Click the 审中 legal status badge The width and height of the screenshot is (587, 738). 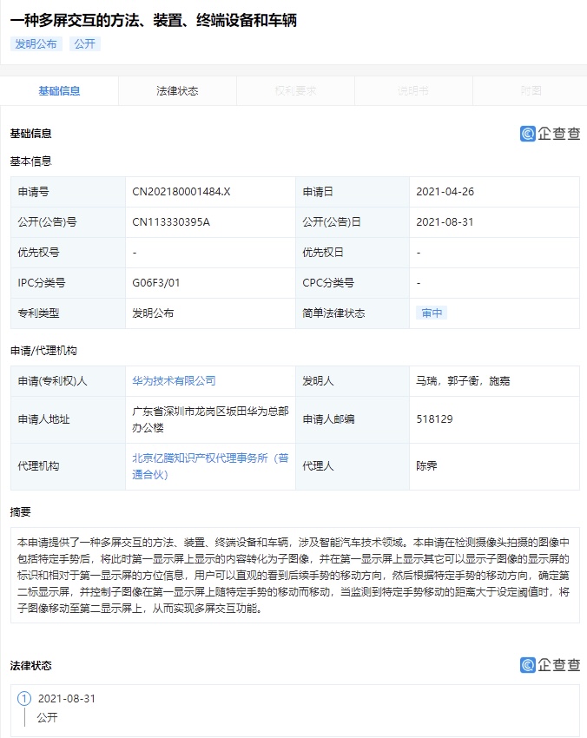point(432,313)
